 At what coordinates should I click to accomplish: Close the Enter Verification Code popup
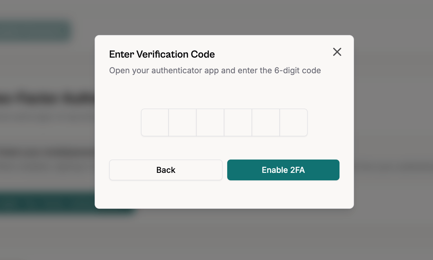[x=337, y=52]
